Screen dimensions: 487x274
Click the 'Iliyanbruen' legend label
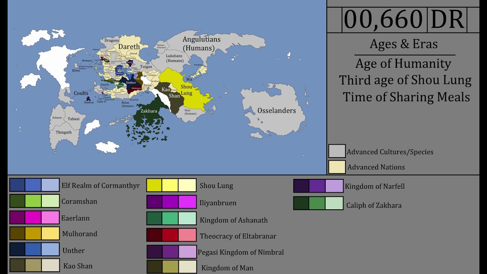tap(218, 203)
